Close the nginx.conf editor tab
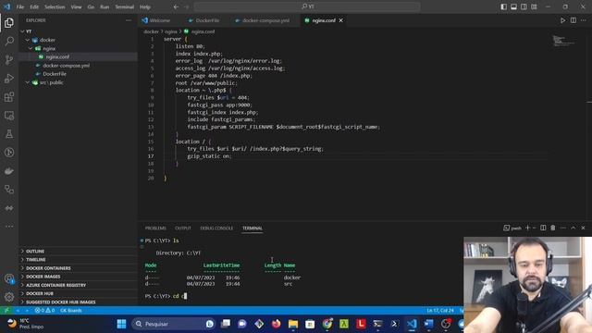The image size is (592, 333). [x=341, y=20]
